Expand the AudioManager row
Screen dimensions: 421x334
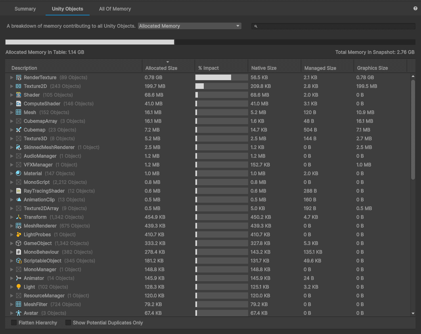[x=11, y=156]
